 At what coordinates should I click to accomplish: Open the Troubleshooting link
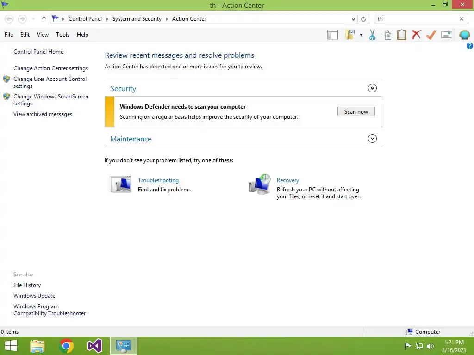158,180
